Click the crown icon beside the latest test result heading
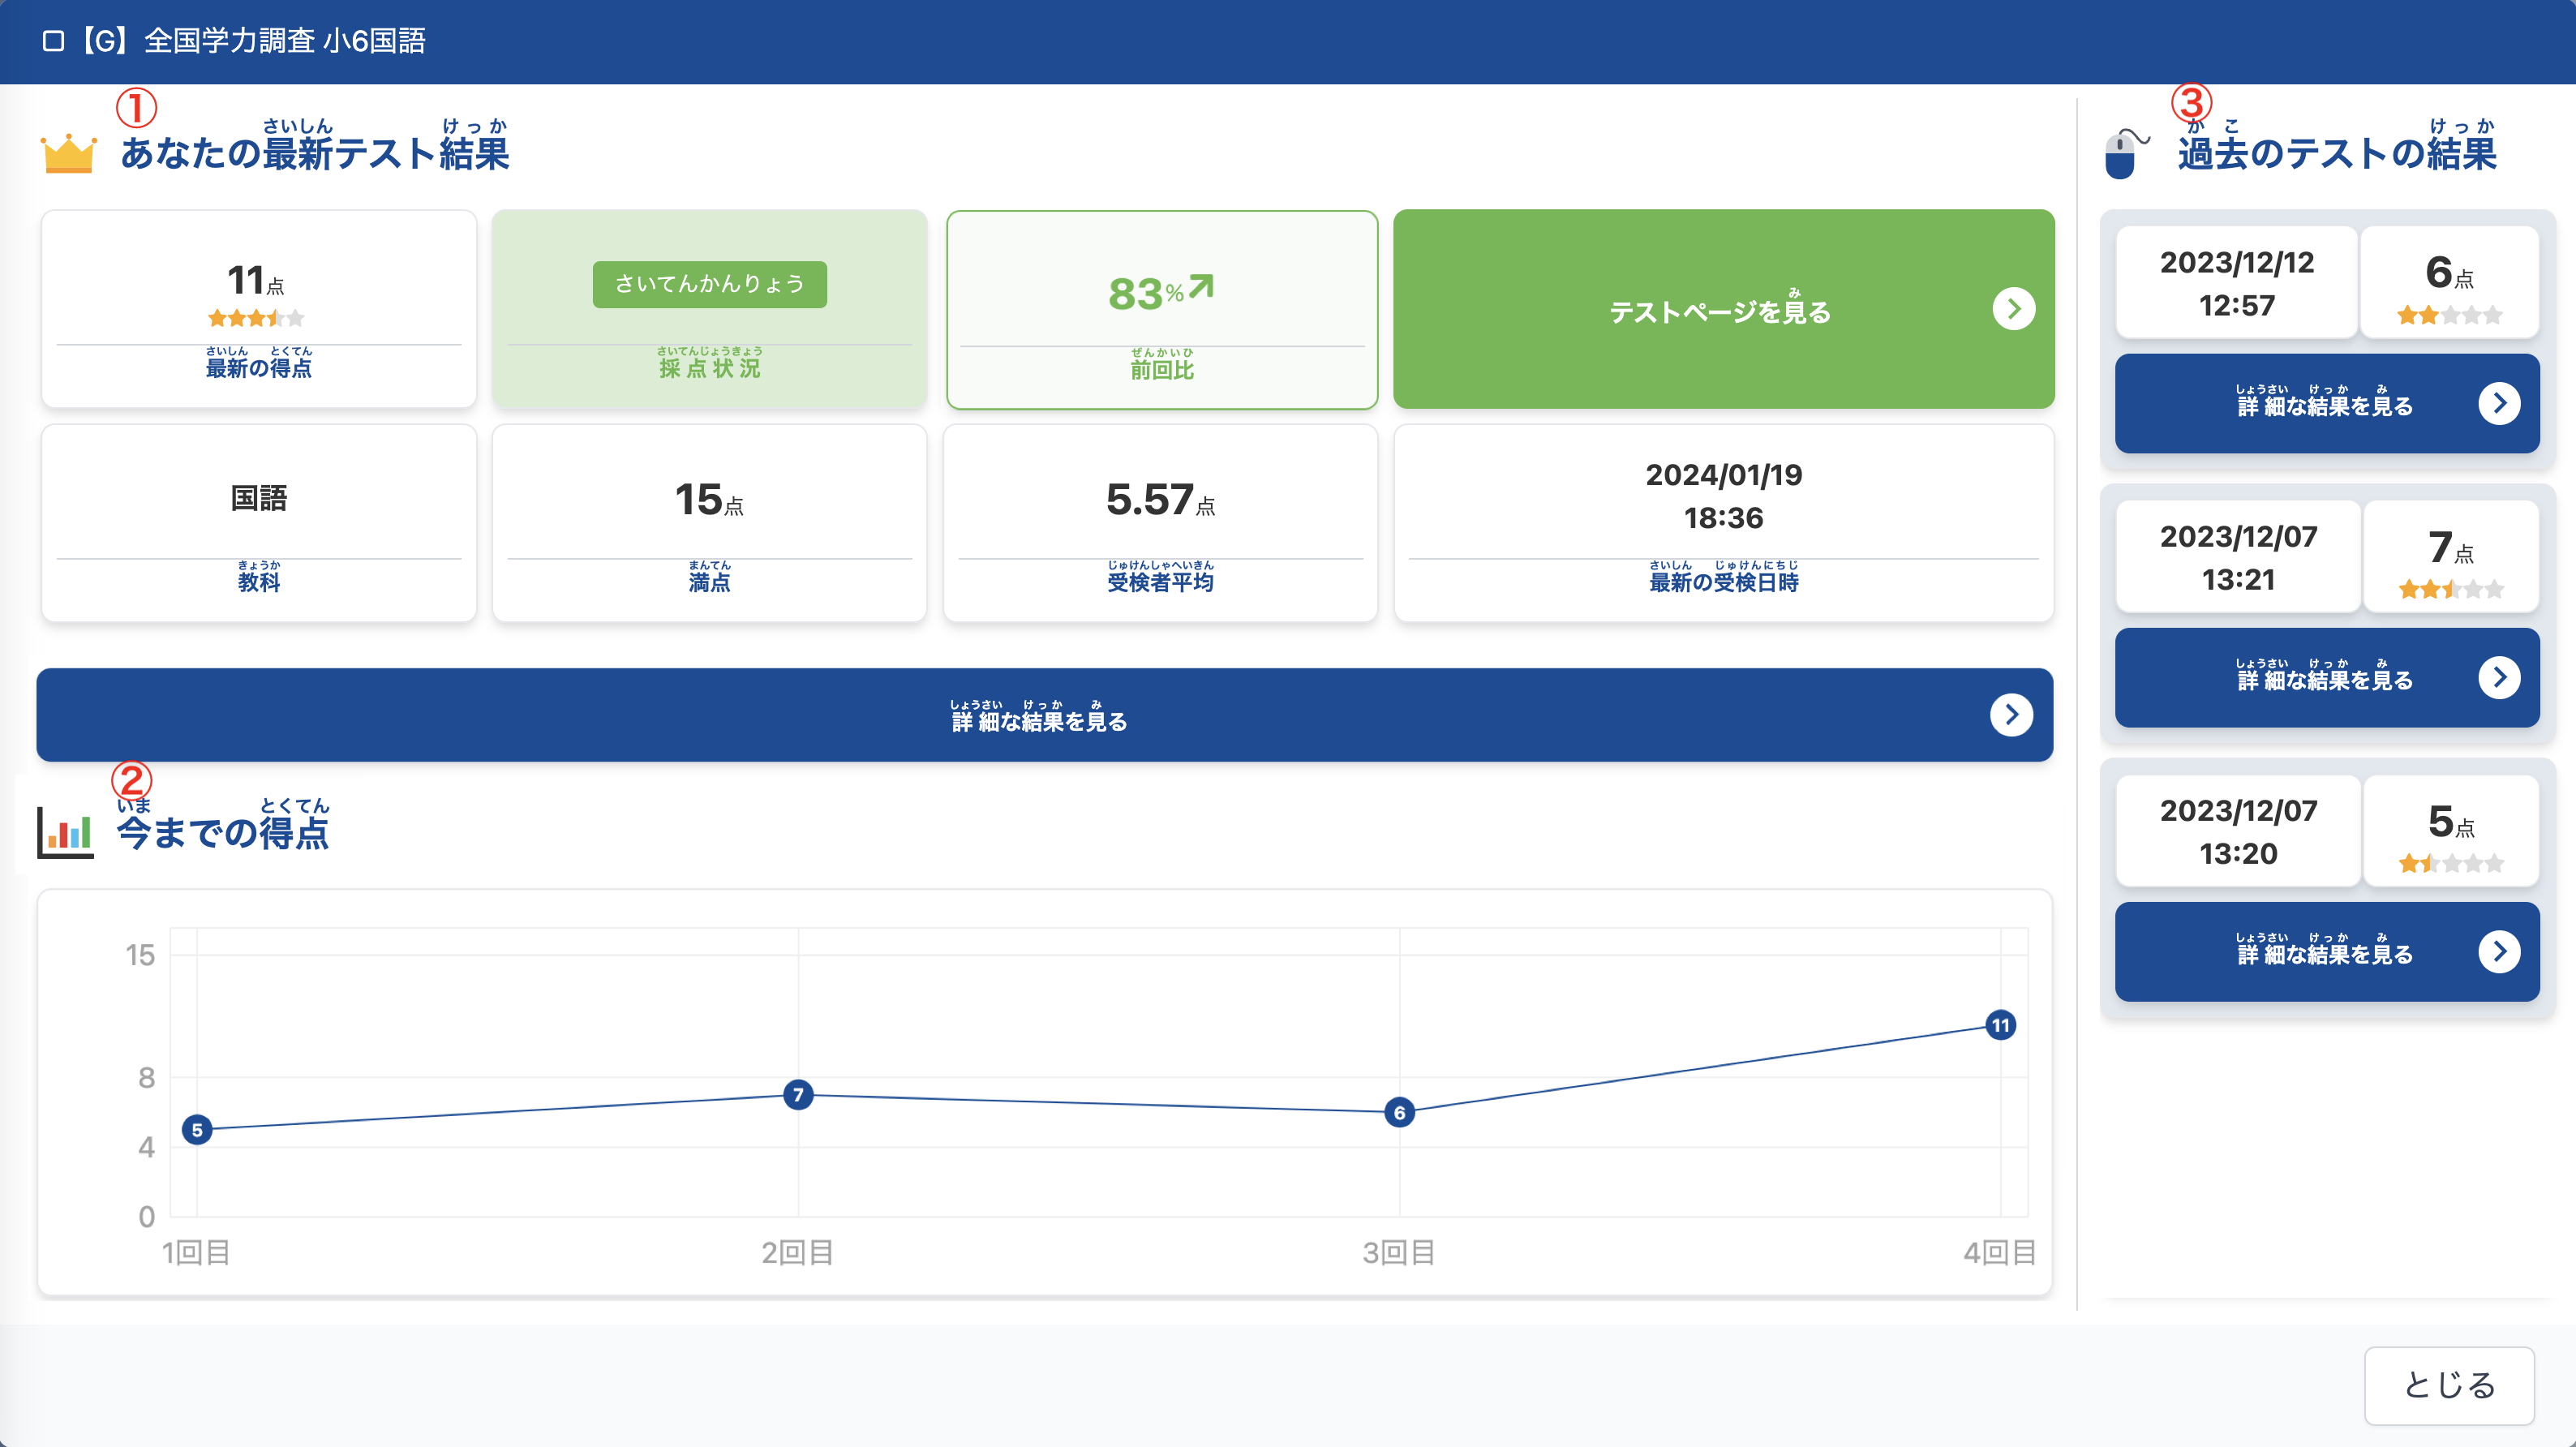The height and width of the screenshot is (1447, 2576). (68, 153)
